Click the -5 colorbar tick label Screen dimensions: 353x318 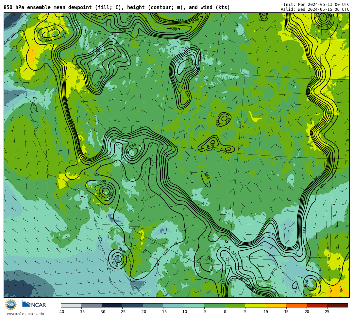pyautogui.click(x=204, y=312)
